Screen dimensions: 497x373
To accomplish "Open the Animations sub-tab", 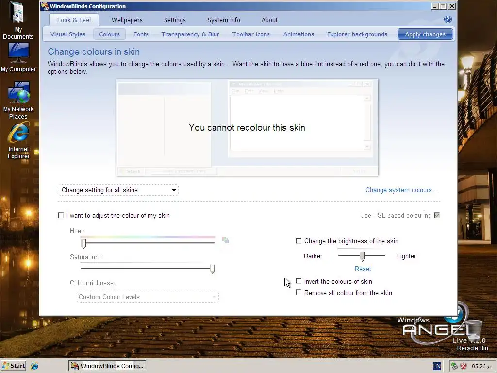I will (x=298, y=34).
